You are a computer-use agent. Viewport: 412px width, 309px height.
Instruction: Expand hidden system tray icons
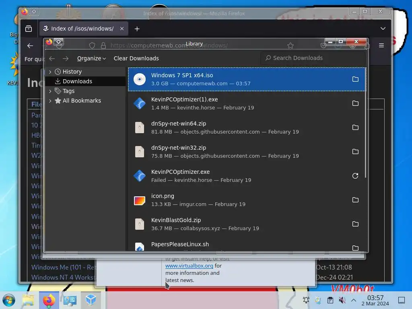[x=354, y=300]
